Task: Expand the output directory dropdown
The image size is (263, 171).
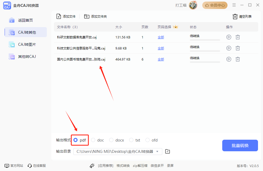Action: coord(157,152)
